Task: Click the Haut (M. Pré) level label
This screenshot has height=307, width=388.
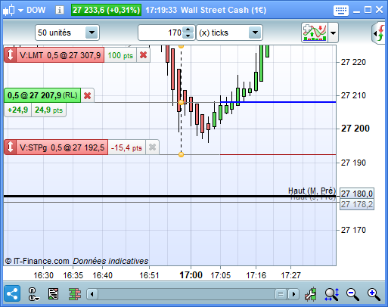Action: [x=312, y=191]
